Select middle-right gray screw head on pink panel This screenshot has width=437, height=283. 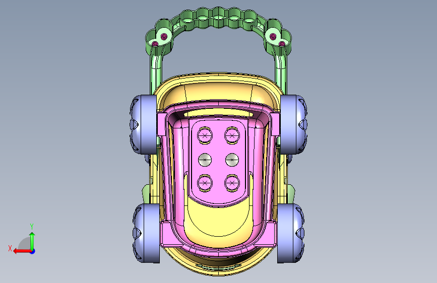click(232, 160)
